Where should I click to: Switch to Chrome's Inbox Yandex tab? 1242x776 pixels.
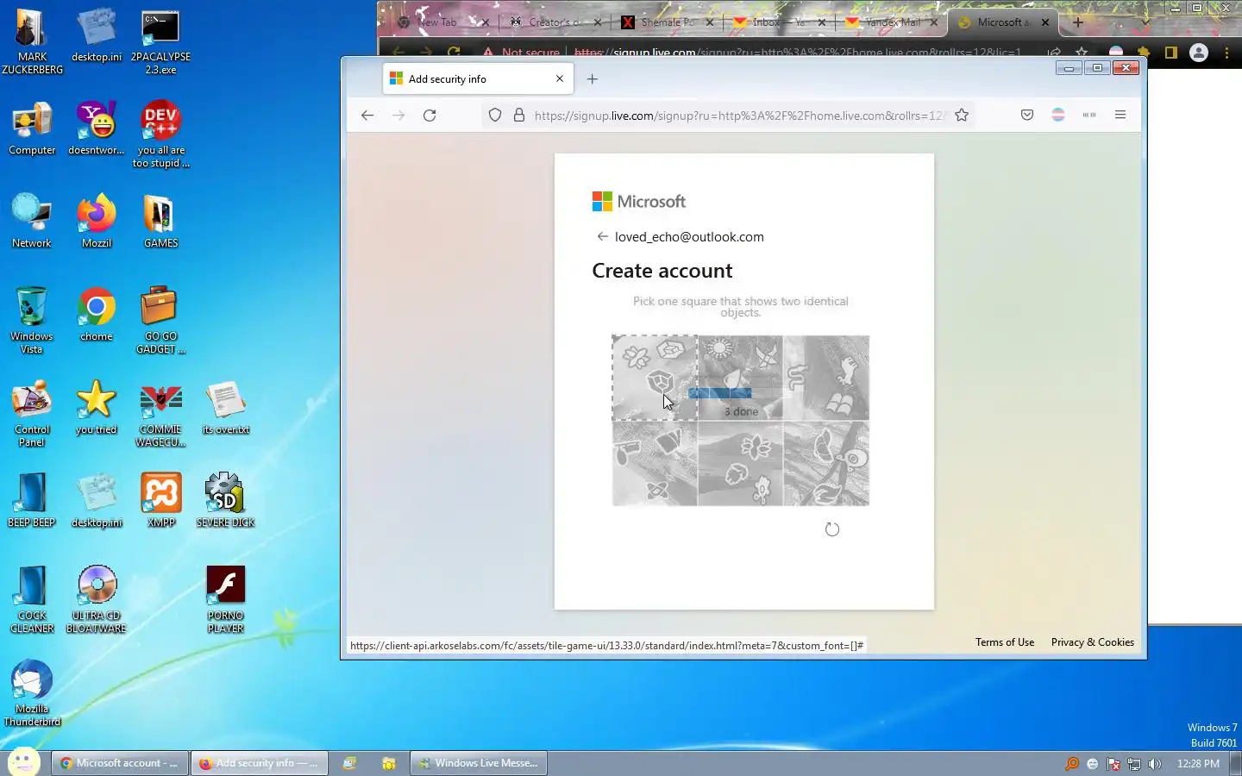pyautogui.click(x=780, y=22)
